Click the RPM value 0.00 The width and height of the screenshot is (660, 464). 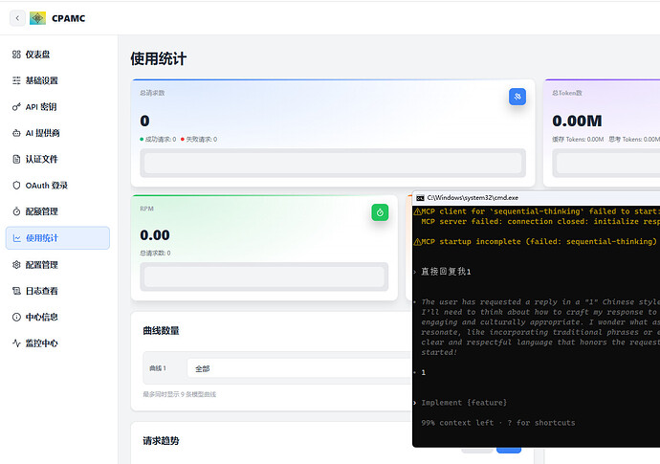[155, 235]
